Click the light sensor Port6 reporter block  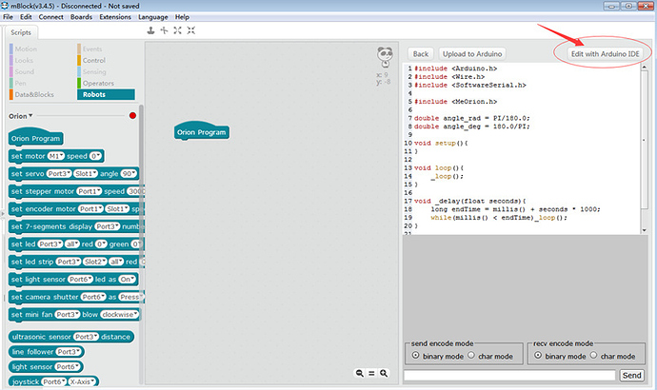[46, 366]
